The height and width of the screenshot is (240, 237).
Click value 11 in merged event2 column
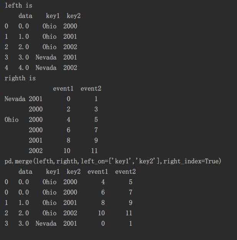[129, 213]
